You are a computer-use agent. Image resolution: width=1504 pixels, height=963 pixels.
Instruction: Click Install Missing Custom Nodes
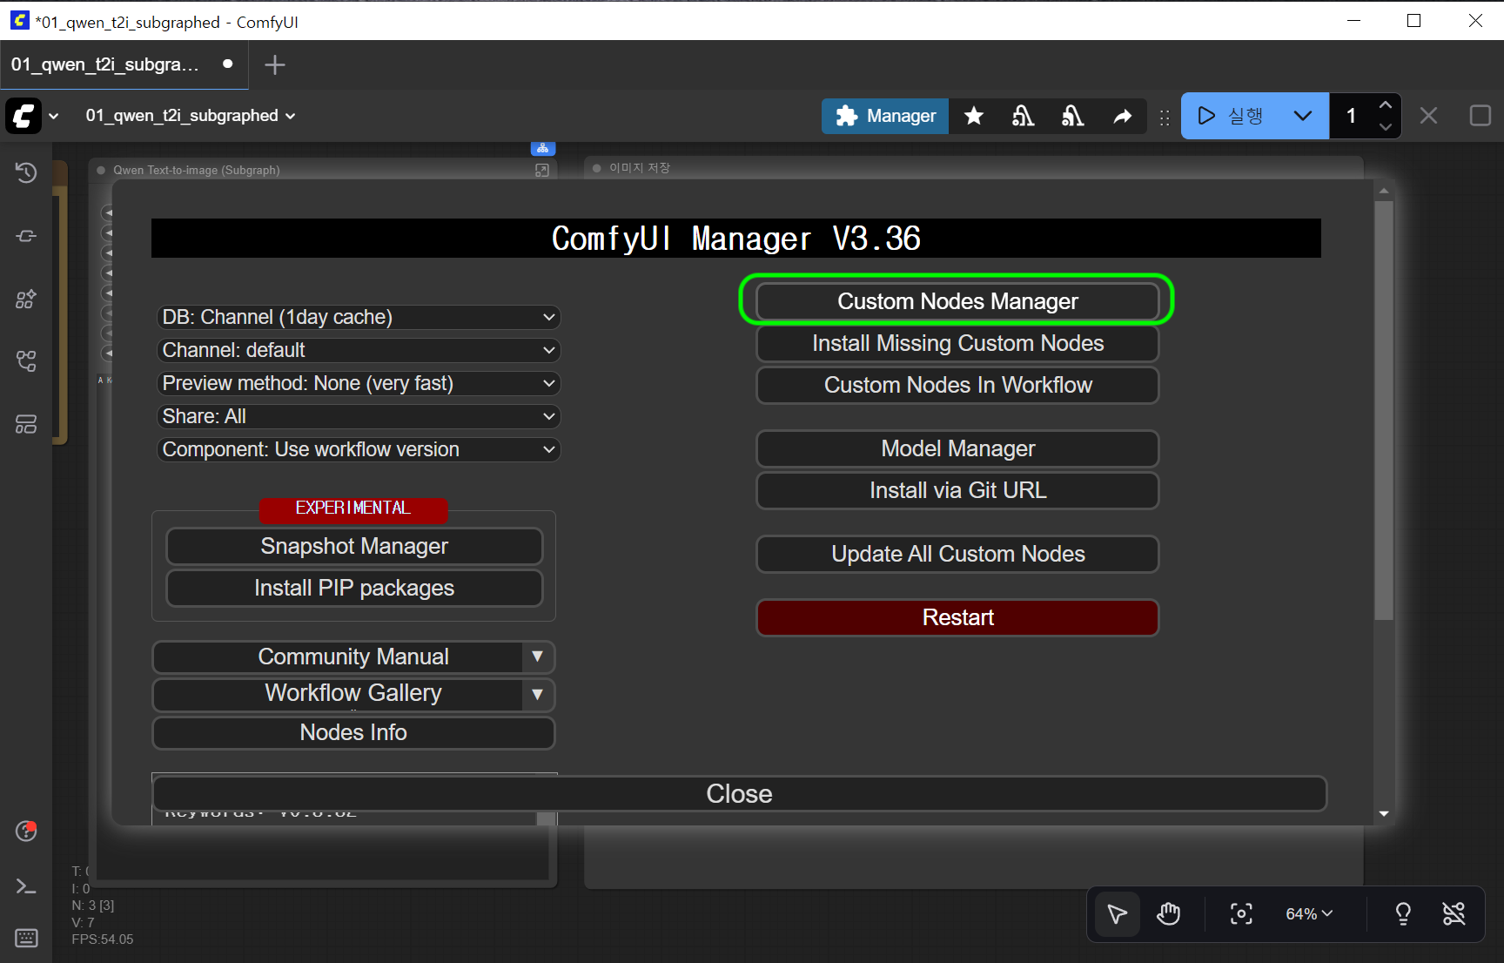957,343
